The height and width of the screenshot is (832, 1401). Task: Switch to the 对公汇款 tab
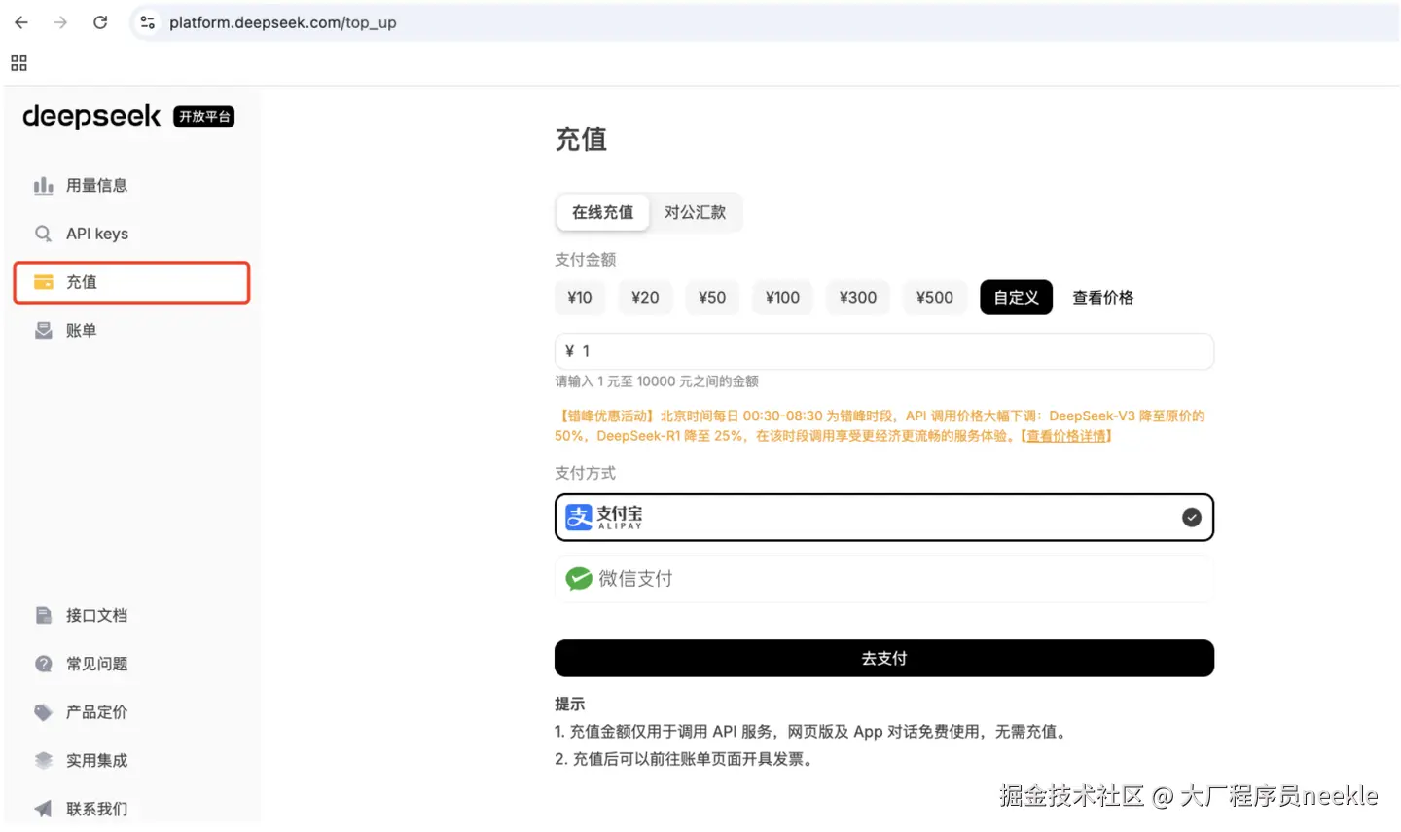696,212
